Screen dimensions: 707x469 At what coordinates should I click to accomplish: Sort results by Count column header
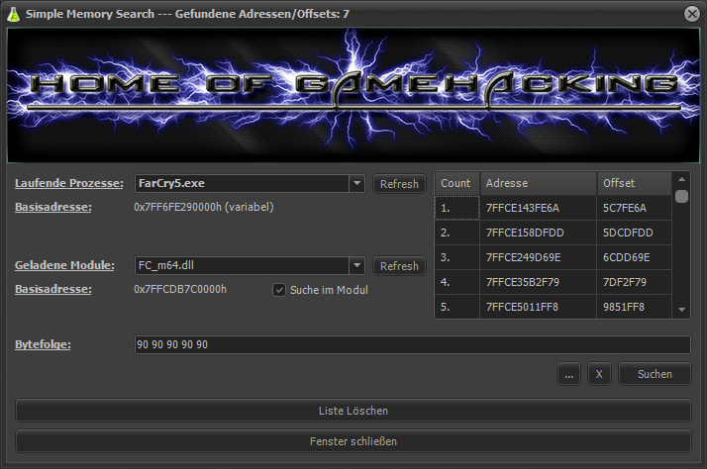tap(457, 183)
